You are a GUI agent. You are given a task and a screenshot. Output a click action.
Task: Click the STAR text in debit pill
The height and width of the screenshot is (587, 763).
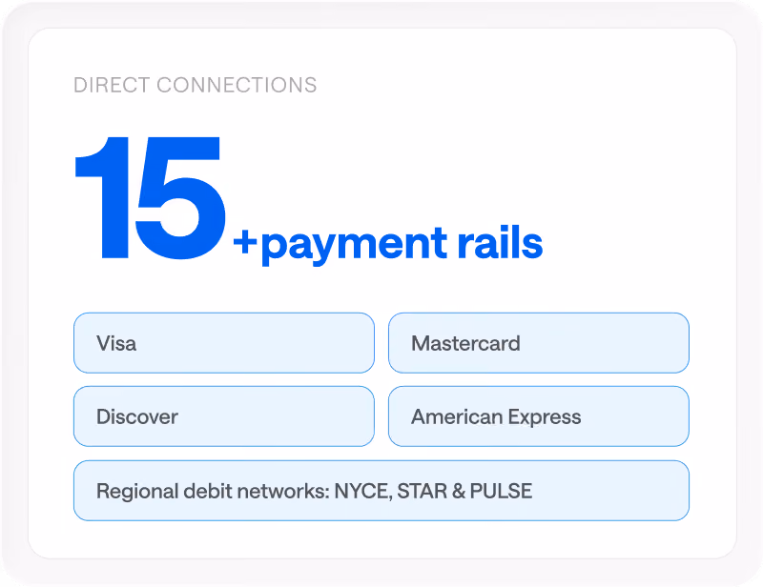tap(422, 491)
